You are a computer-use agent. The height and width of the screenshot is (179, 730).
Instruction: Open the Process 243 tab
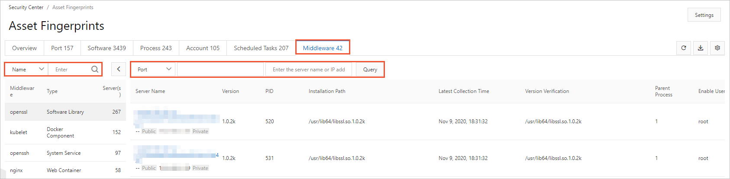[156, 48]
